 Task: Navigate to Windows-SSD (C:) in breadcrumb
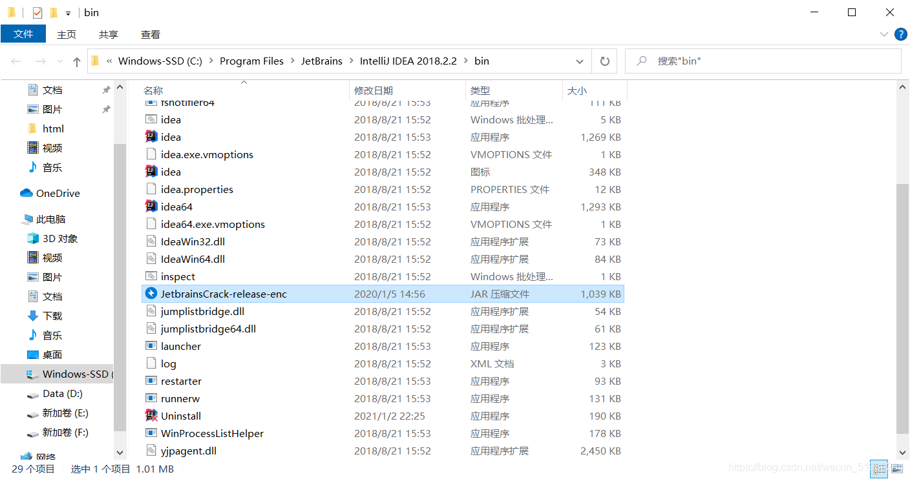tap(160, 61)
